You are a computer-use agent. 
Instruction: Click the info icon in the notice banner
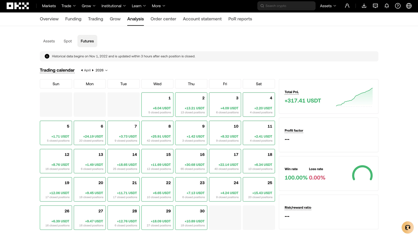(47, 56)
